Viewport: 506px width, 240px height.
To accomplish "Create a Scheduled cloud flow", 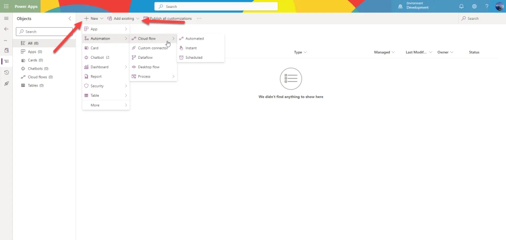I will (201, 57).
